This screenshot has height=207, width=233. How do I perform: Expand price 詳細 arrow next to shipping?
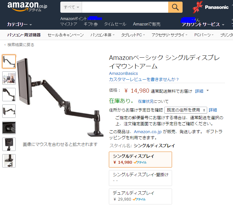tap(208, 90)
